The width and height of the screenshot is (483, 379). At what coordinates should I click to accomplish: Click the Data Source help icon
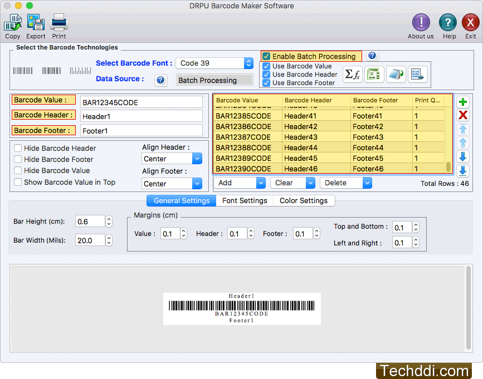click(160, 80)
